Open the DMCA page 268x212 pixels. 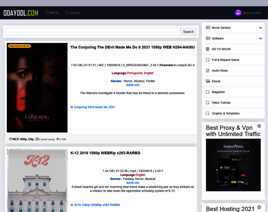point(54,13)
